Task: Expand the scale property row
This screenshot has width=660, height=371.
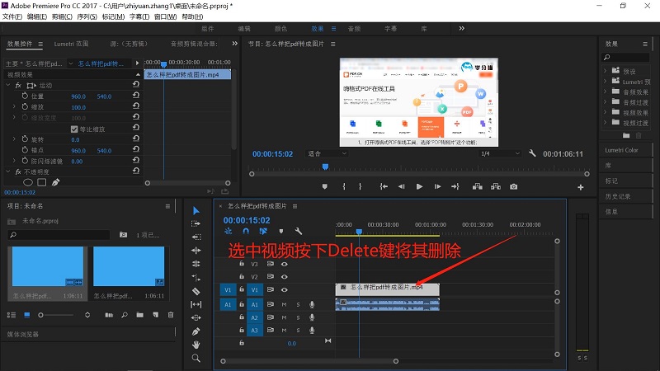Action: 14,107
